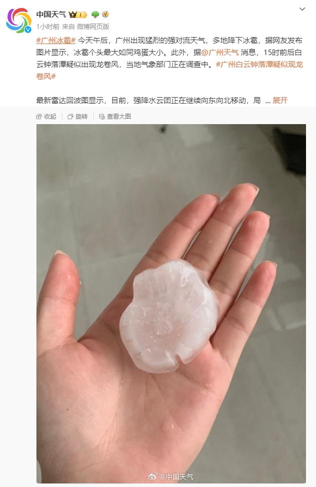Expand full post text with 展开
This screenshot has height=487, width=316.
[280, 100]
